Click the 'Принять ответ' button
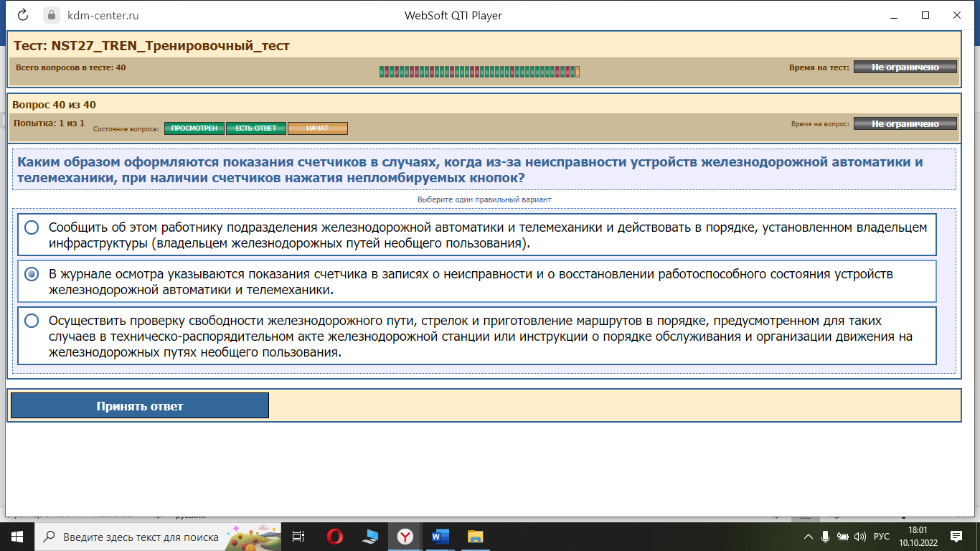The height and width of the screenshot is (551, 980). click(x=140, y=406)
